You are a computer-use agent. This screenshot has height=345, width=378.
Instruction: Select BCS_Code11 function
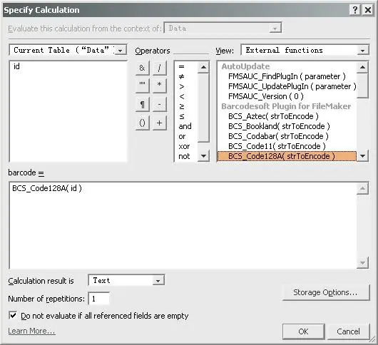pyautogui.click(x=277, y=146)
